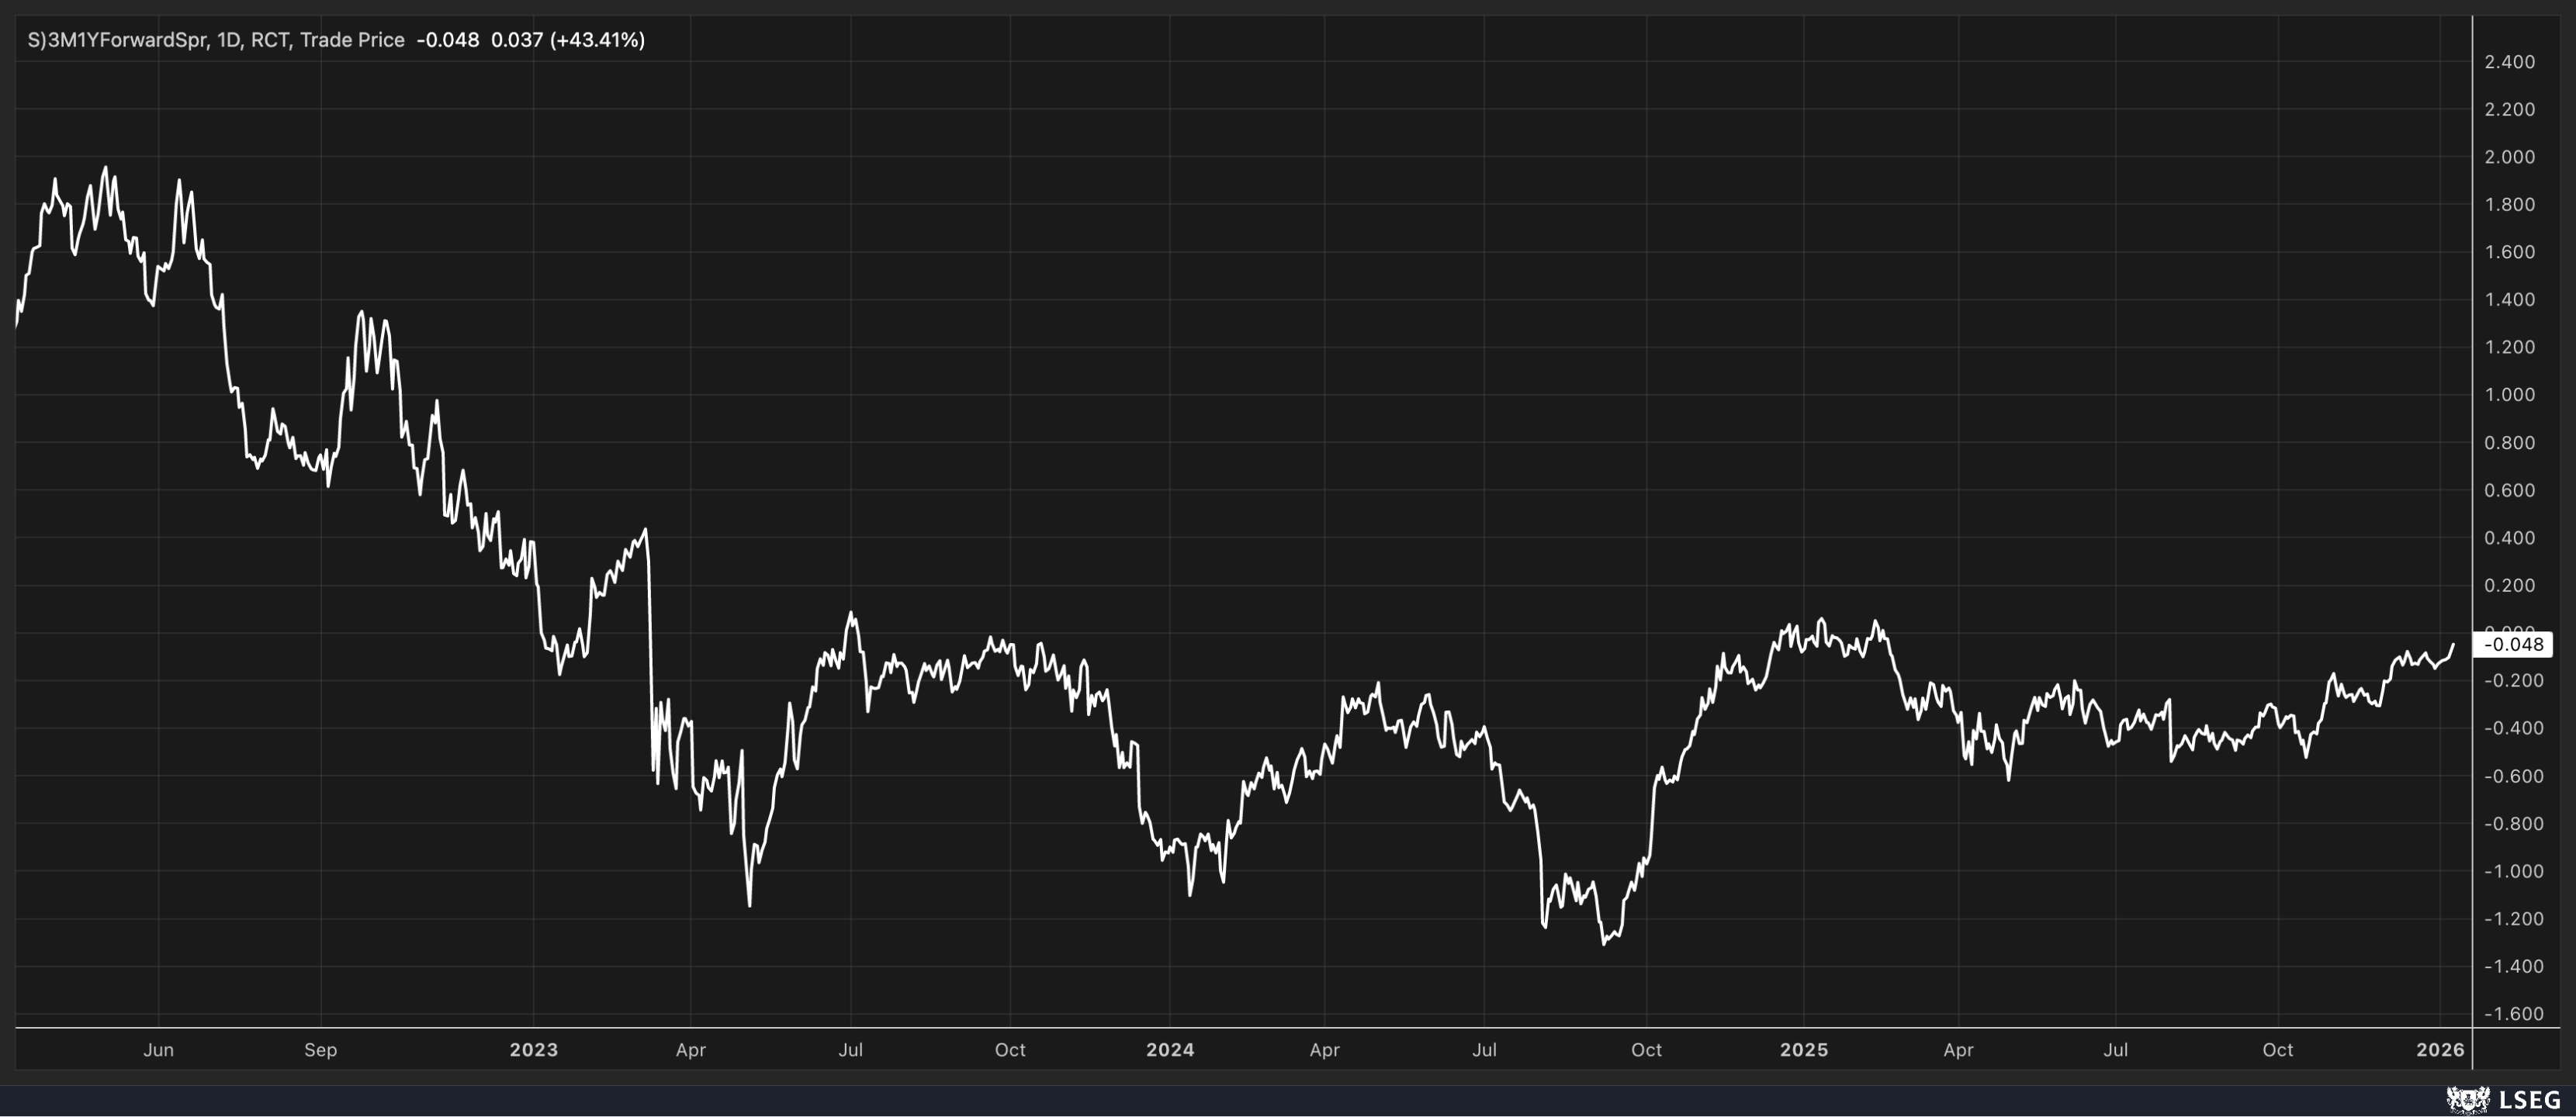The width and height of the screenshot is (2576, 1117).
Task: Click the 2.000 price axis label
Action: 2509,157
